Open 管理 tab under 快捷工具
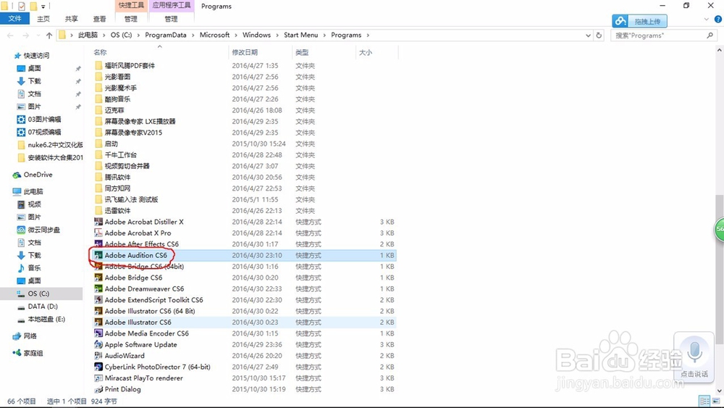Screen dimensions: 724x408 pyautogui.click(x=130, y=19)
